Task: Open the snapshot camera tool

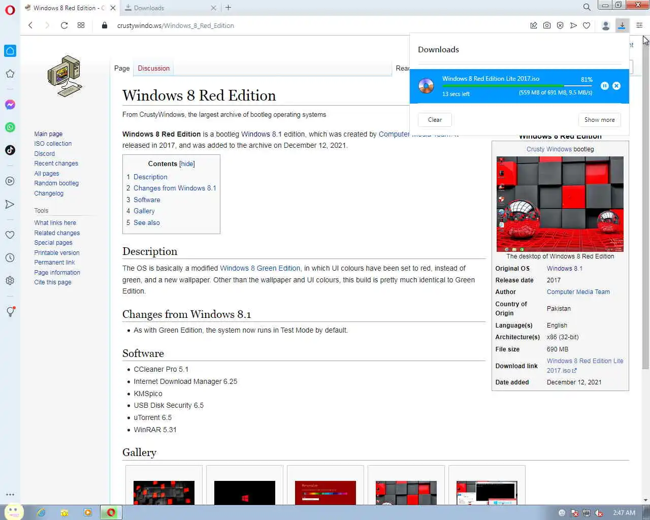Action: coord(547,25)
